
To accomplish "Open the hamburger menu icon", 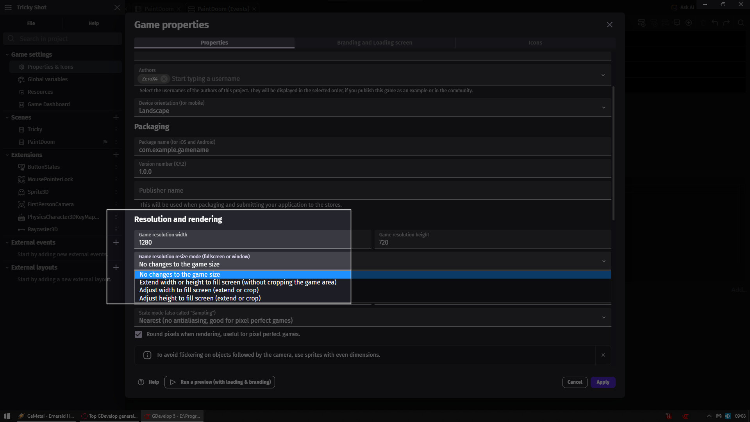I will (8, 7).
